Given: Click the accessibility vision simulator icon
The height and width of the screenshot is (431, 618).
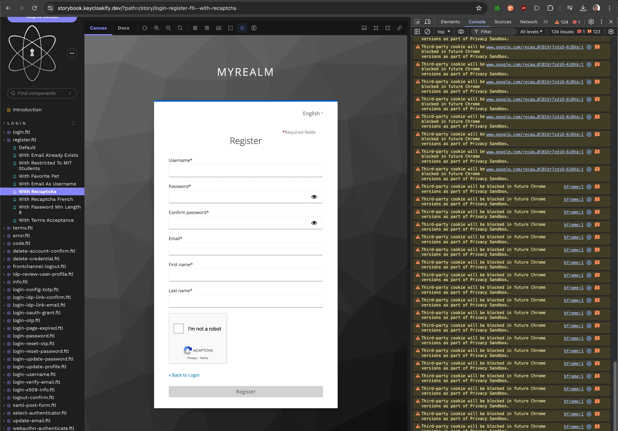Looking at the screenshot, I should [254, 28].
